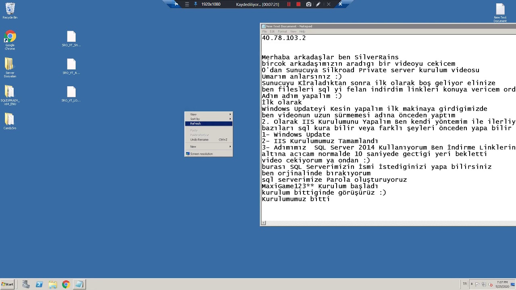
Task: Click the '1- Windows Update' line
Action: click(296, 135)
